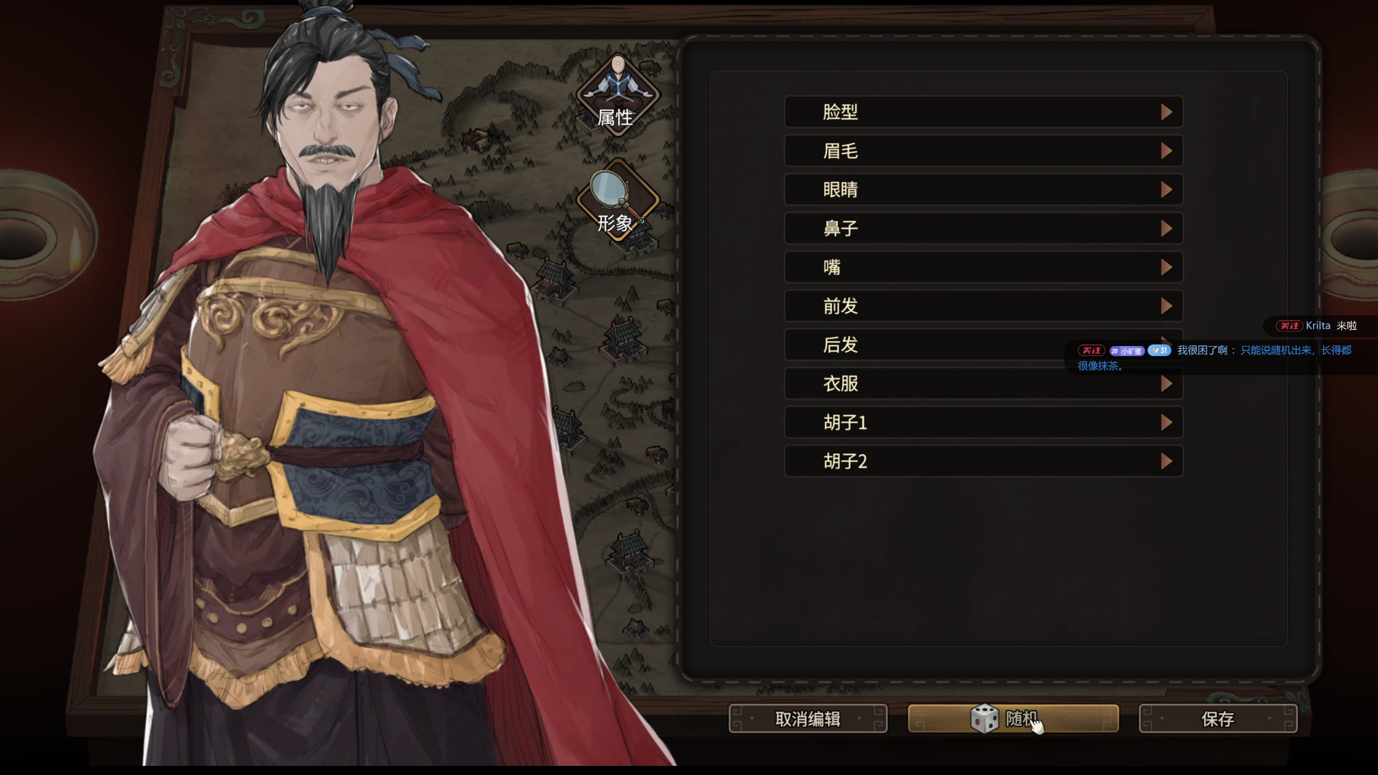Viewport: 1378px width, 775px height.
Task: Click the dice icon on 随机 button
Action: pos(985,718)
